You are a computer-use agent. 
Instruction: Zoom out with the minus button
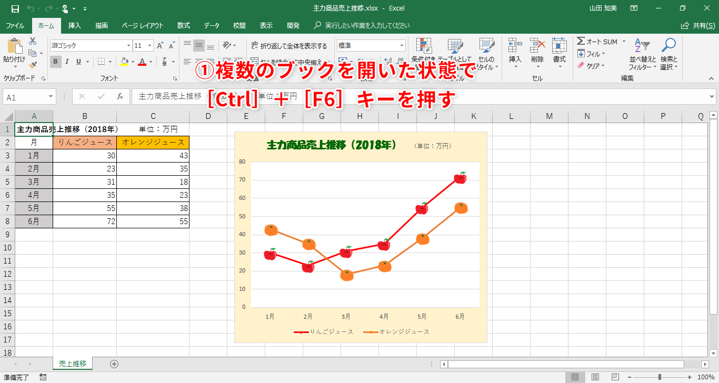click(631, 377)
